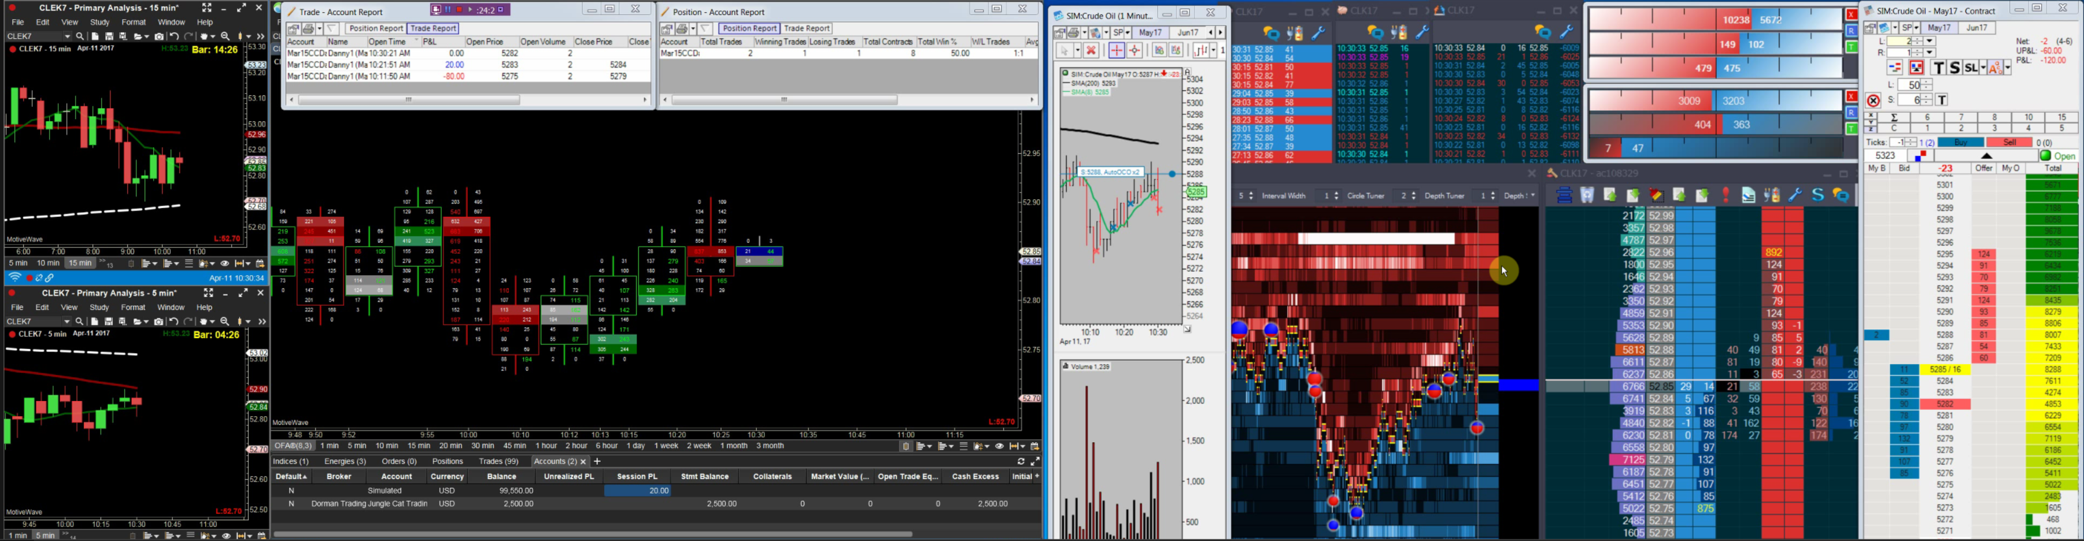
Task: Click the zoom-in magnifier in the 5 min chart toolbar
Action: pyautogui.click(x=226, y=321)
